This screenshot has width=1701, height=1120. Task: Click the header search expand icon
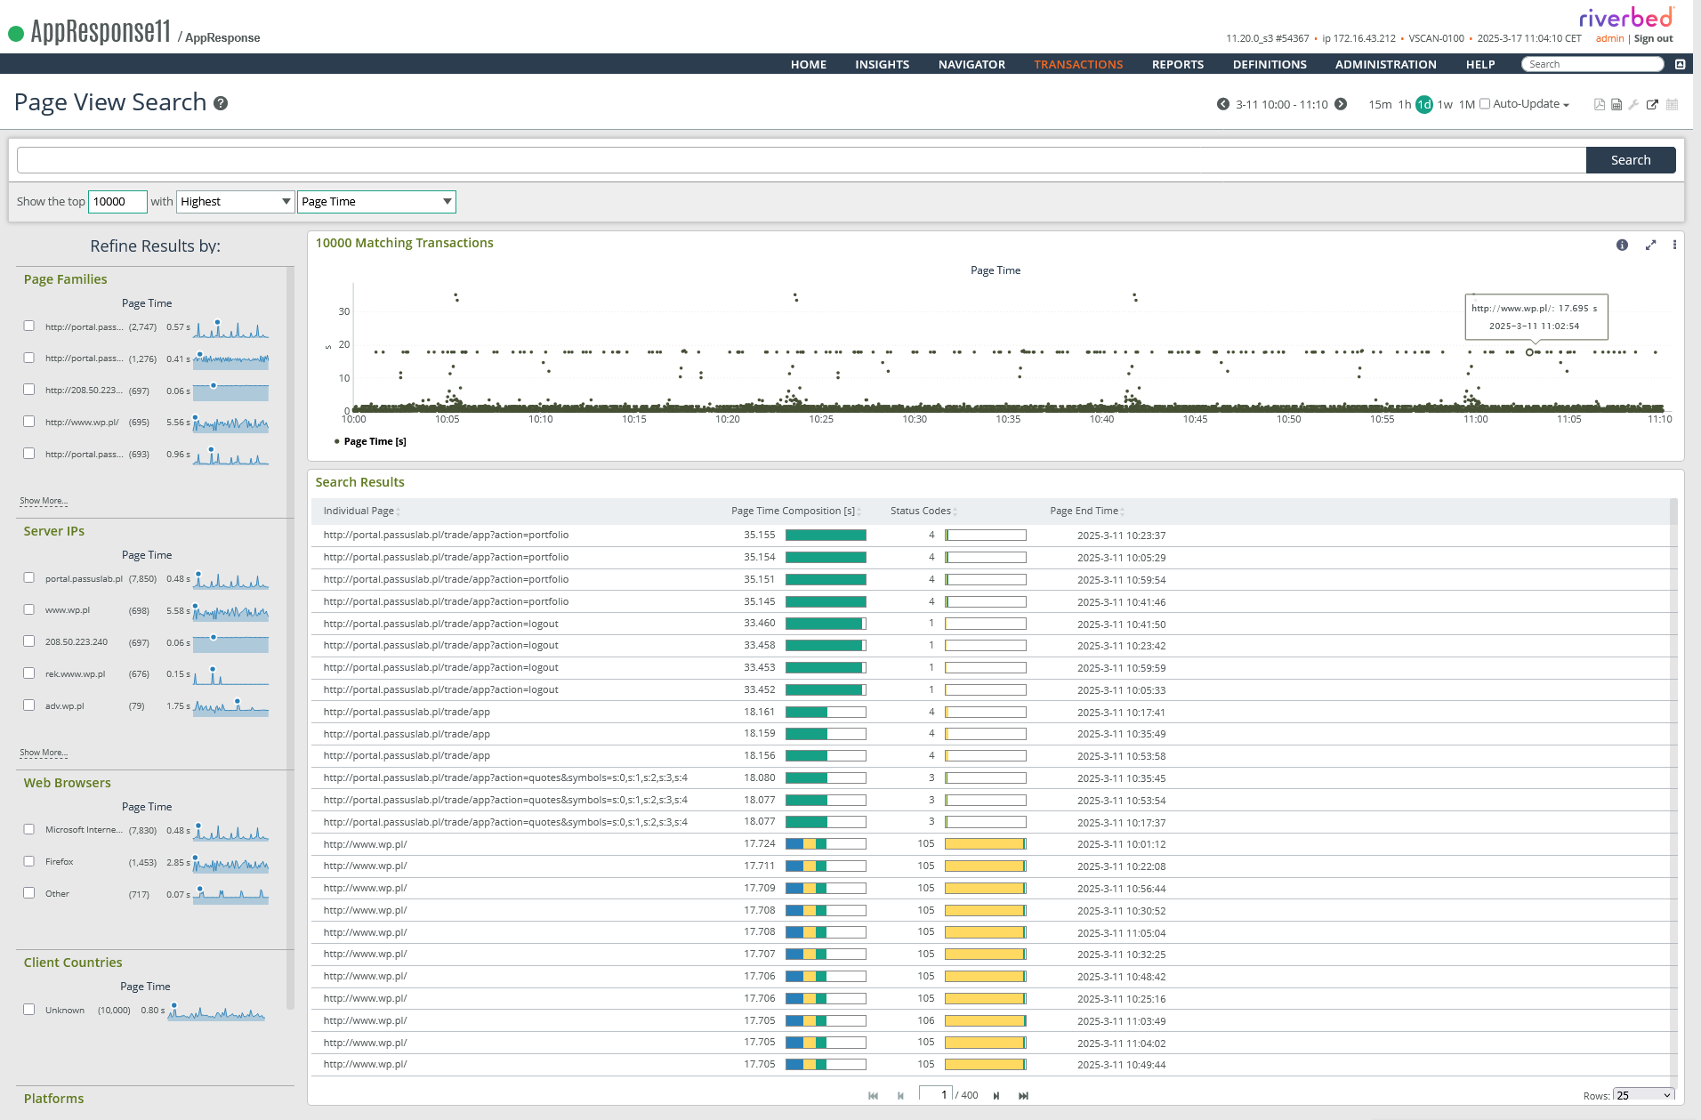1680,64
